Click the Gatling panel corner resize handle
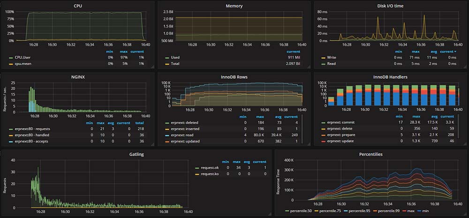Image resolution: width=469 pixels, height=218 pixels. coord(270,214)
